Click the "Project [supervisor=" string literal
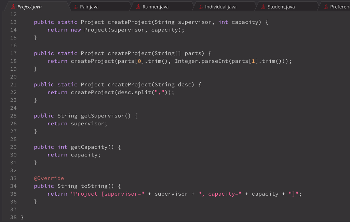The image size is (350, 222). (x=108, y=194)
